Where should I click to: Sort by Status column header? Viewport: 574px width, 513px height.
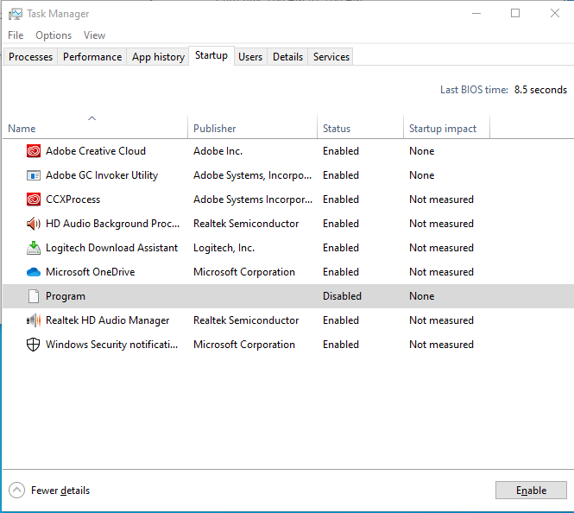[360, 129]
